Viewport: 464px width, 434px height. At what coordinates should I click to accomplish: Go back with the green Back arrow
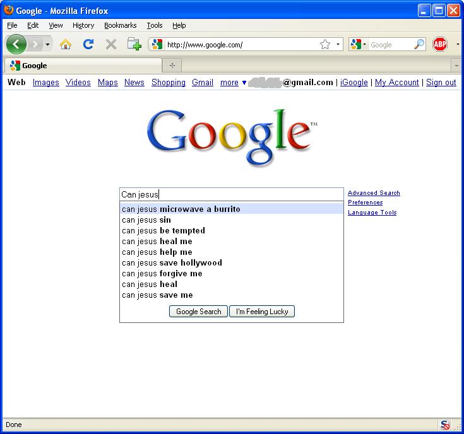[x=16, y=44]
